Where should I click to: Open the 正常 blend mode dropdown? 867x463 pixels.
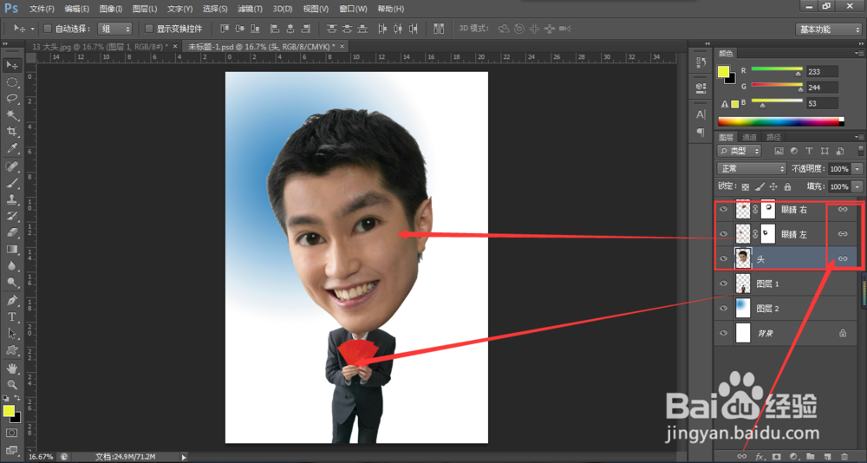[751, 169]
